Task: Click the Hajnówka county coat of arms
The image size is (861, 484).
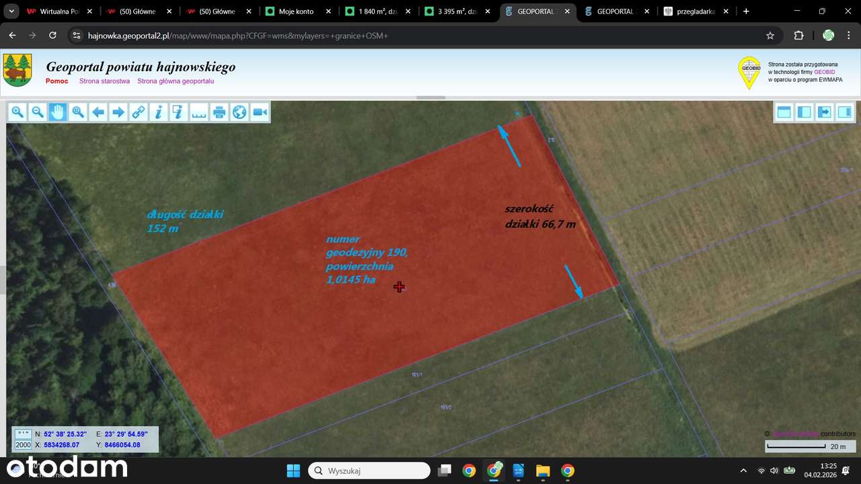Action: (17, 70)
